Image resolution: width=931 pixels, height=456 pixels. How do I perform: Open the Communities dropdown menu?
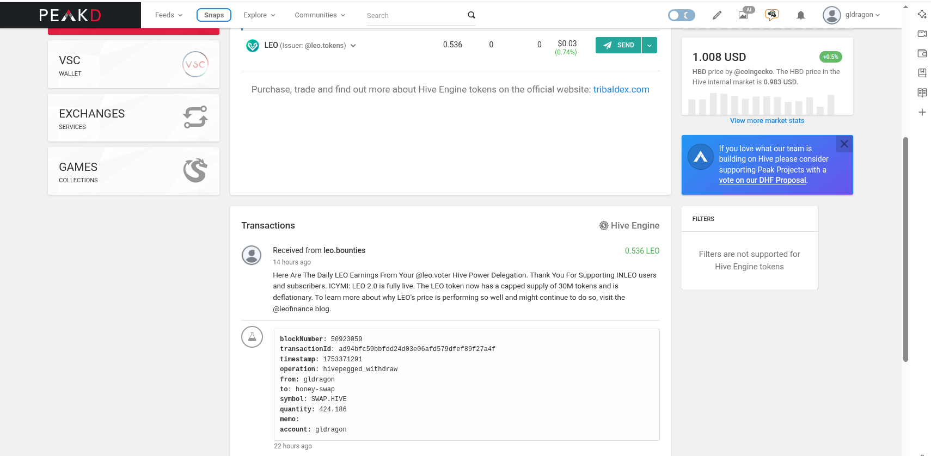(320, 15)
